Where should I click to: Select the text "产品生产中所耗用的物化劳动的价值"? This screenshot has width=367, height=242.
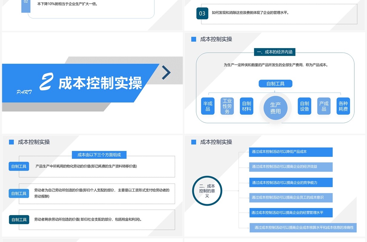click(63, 166)
